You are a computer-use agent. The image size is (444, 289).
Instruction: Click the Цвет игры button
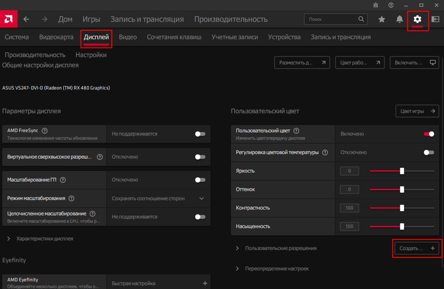[x=417, y=111]
